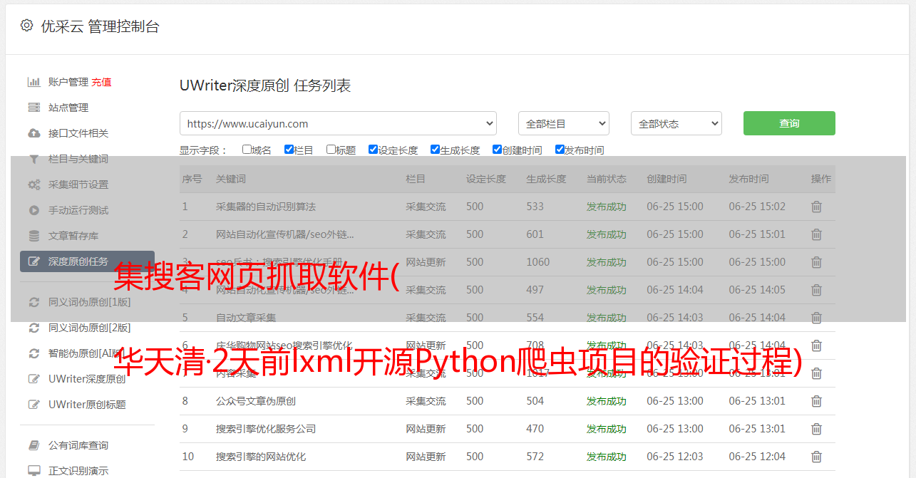Click 采集交流 category in row 8
The height and width of the screenshot is (478, 916).
pos(426,401)
